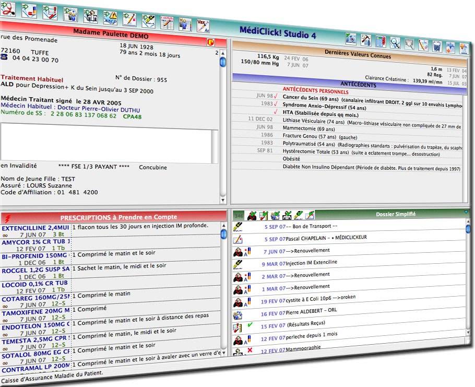This screenshot has height=387, width=475.
Task: Click the Dossier Simplifié scrollbar thumb
Action: pyautogui.click(x=468, y=228)
